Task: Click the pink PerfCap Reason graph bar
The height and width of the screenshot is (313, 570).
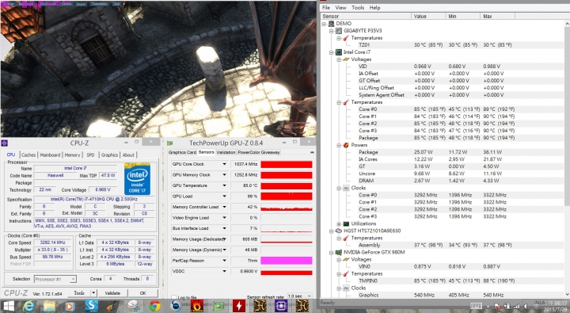Action: coord(287,261)
